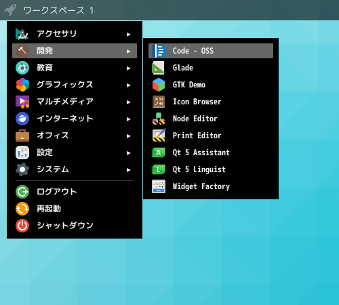Click the ワークスペース 1 workspace label
This screenshot has width=339, height=305.
tap(58, 10)
